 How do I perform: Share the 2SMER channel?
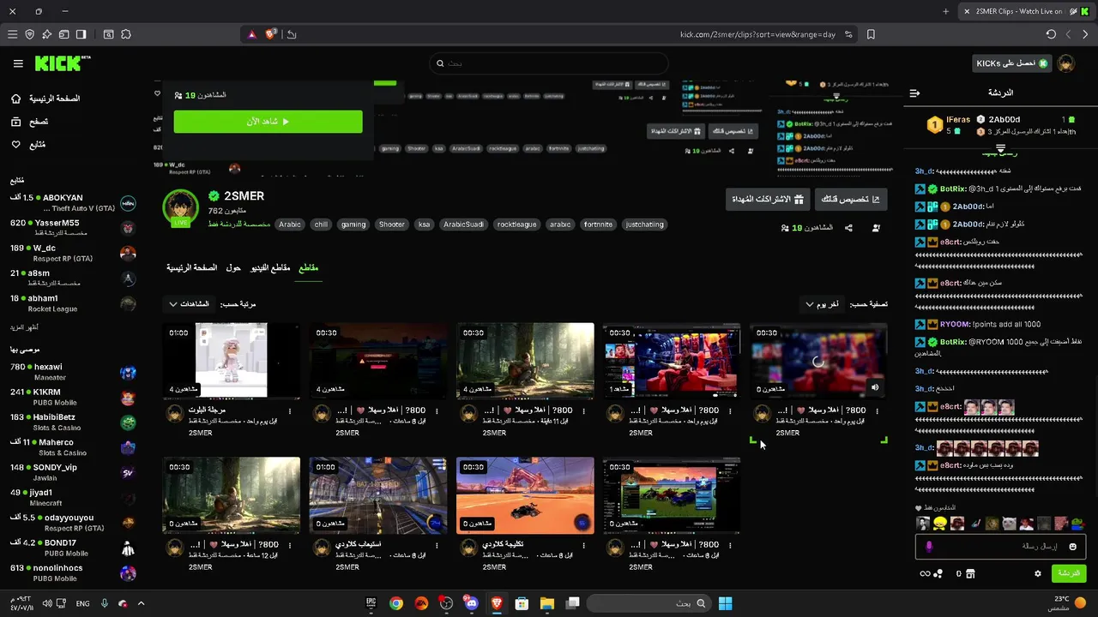coord(848,228)
